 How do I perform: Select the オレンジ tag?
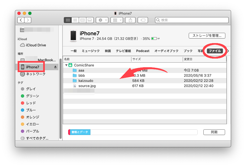click(30, 117)
